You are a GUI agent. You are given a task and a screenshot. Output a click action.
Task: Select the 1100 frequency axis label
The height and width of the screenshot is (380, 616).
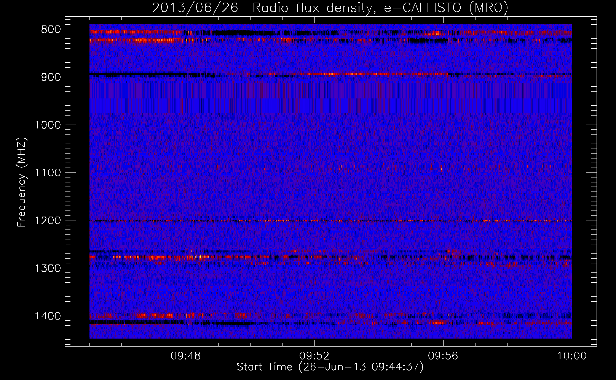pos(48,173)
